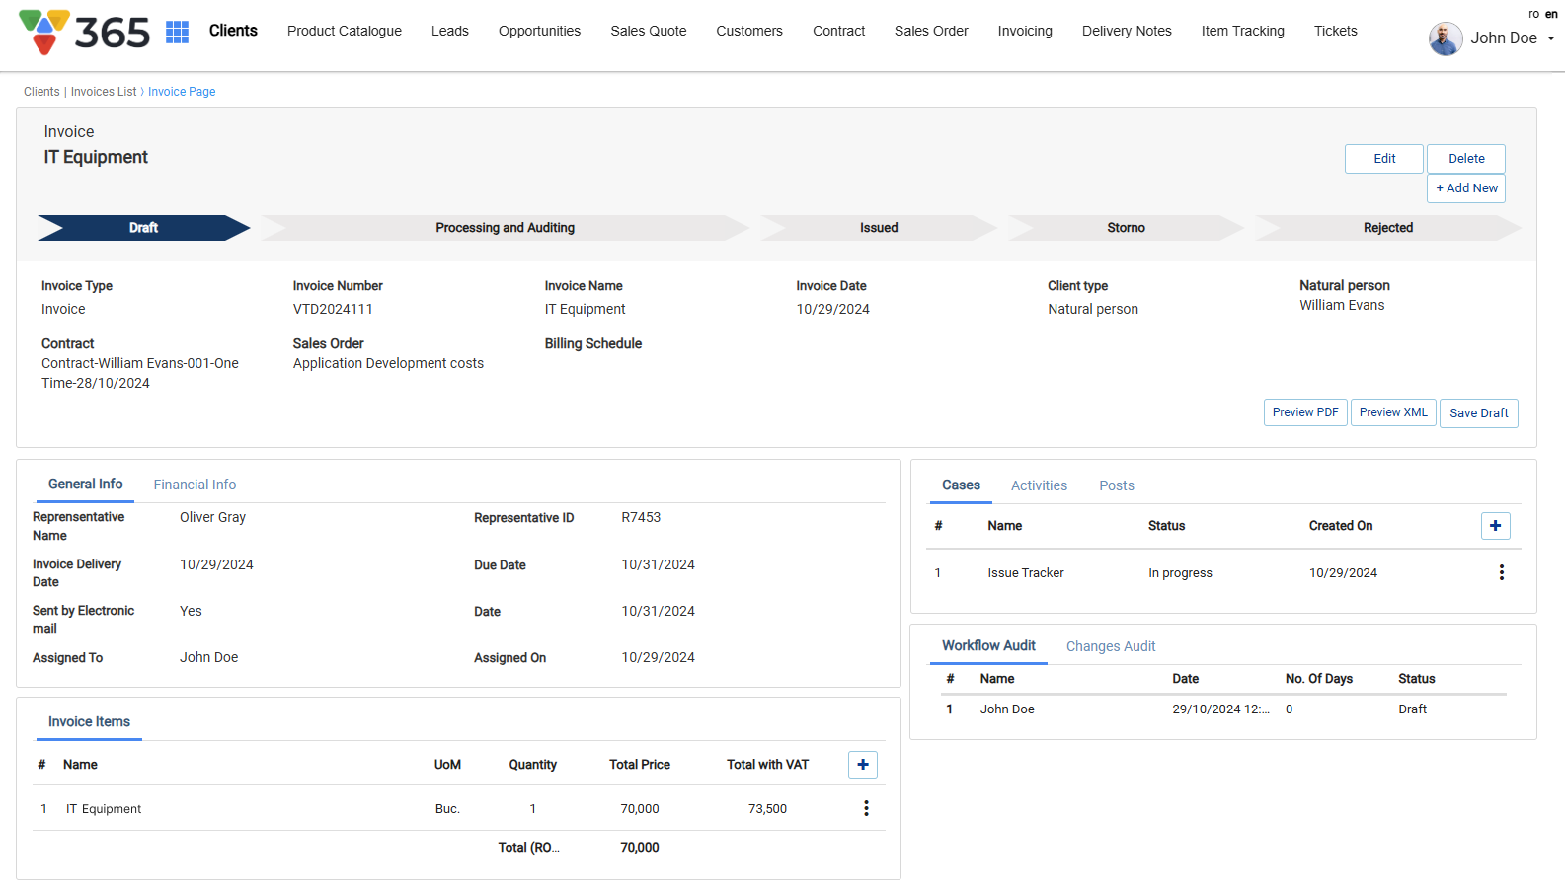1565x896 pixels.
Task: Click the 365 logo
Action: tap(85, 33)
